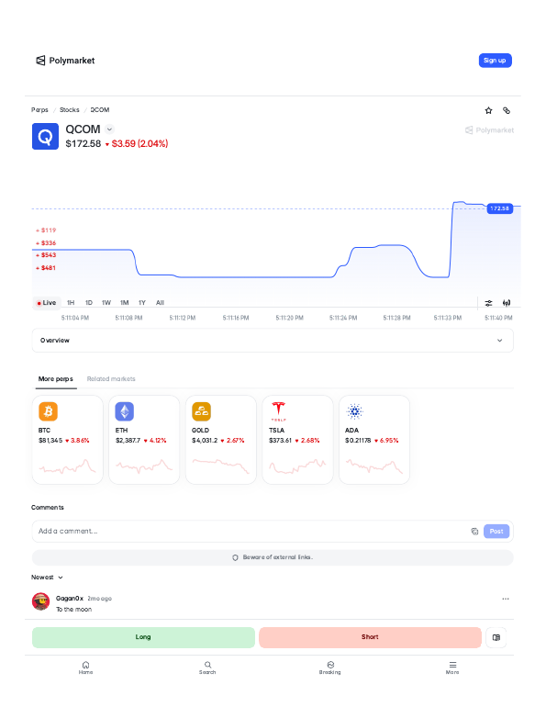Click the blue QCOM Q logo

coord(45,136)
